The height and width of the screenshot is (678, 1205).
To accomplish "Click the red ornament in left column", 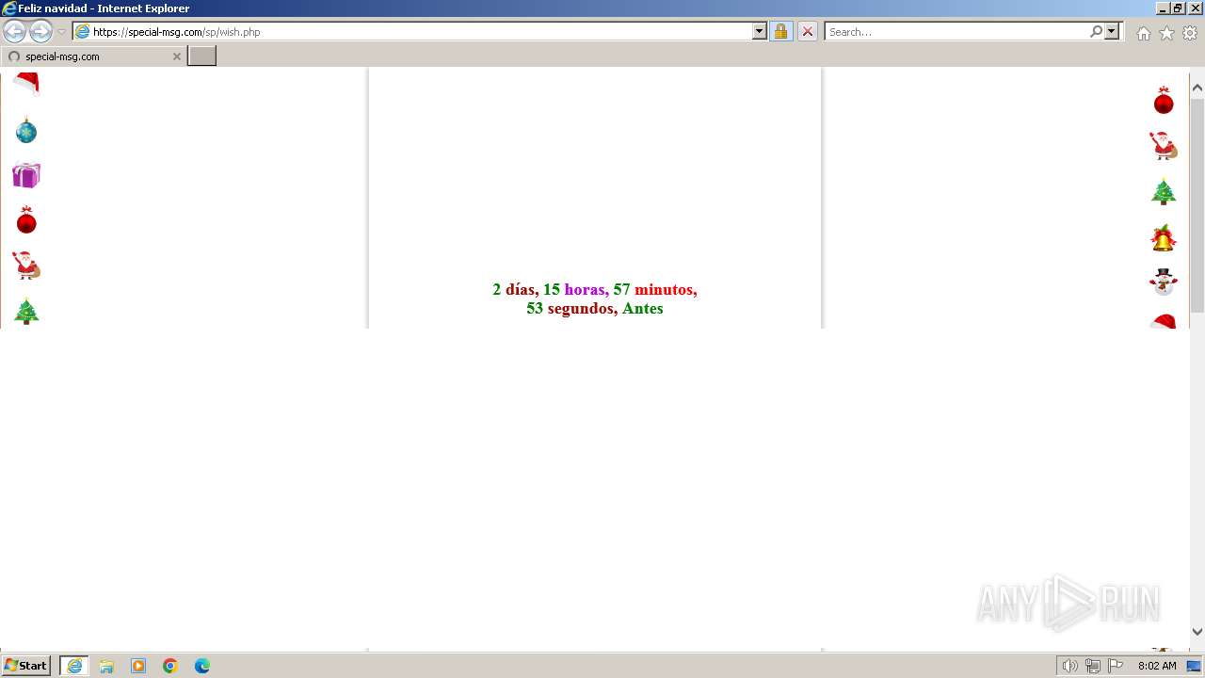I will 26,220.
